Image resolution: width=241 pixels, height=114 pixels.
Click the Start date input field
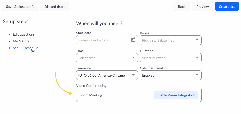click(103, 40)
